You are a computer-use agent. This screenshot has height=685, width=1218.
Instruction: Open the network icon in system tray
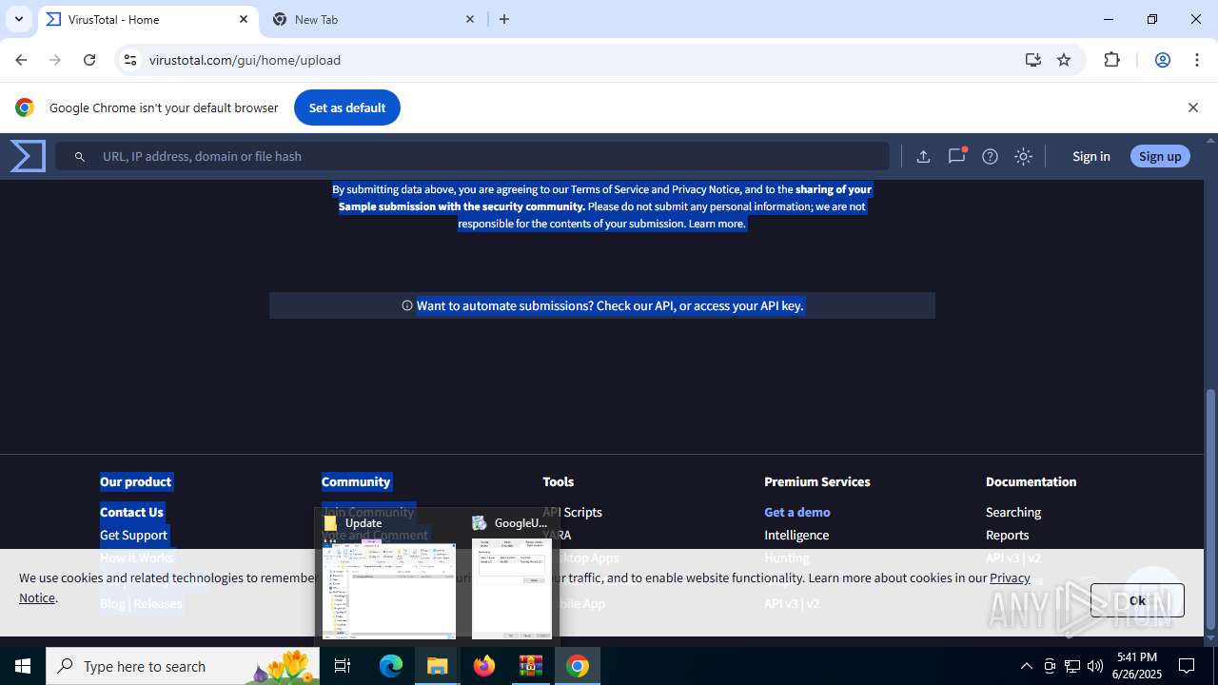click(x=1072, y=666)
